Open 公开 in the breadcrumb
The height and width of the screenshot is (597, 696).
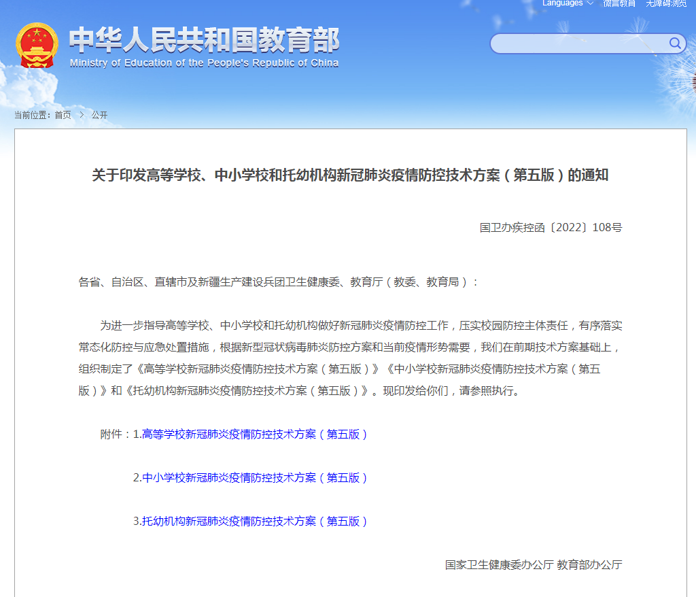[x=99, y=115]
